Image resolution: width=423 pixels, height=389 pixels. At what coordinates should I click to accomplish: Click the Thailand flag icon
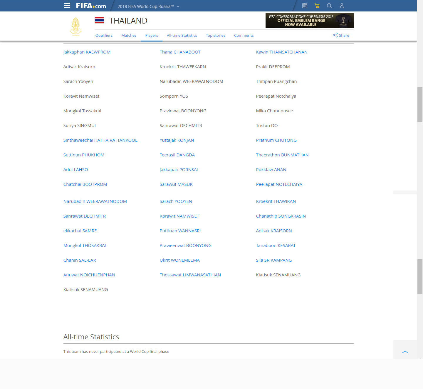click(99, 20)
